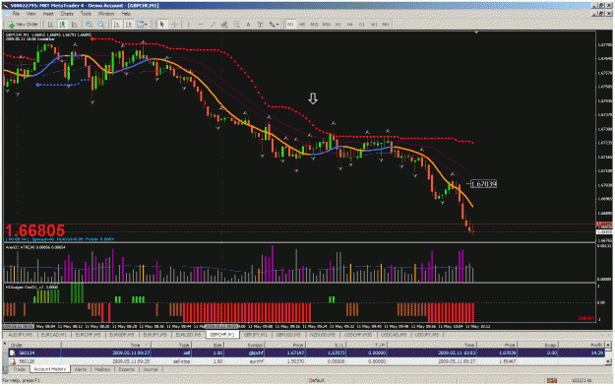
Task: Open the Trade terminal tab
Action: pyautogui.click(x=20, y=369)
